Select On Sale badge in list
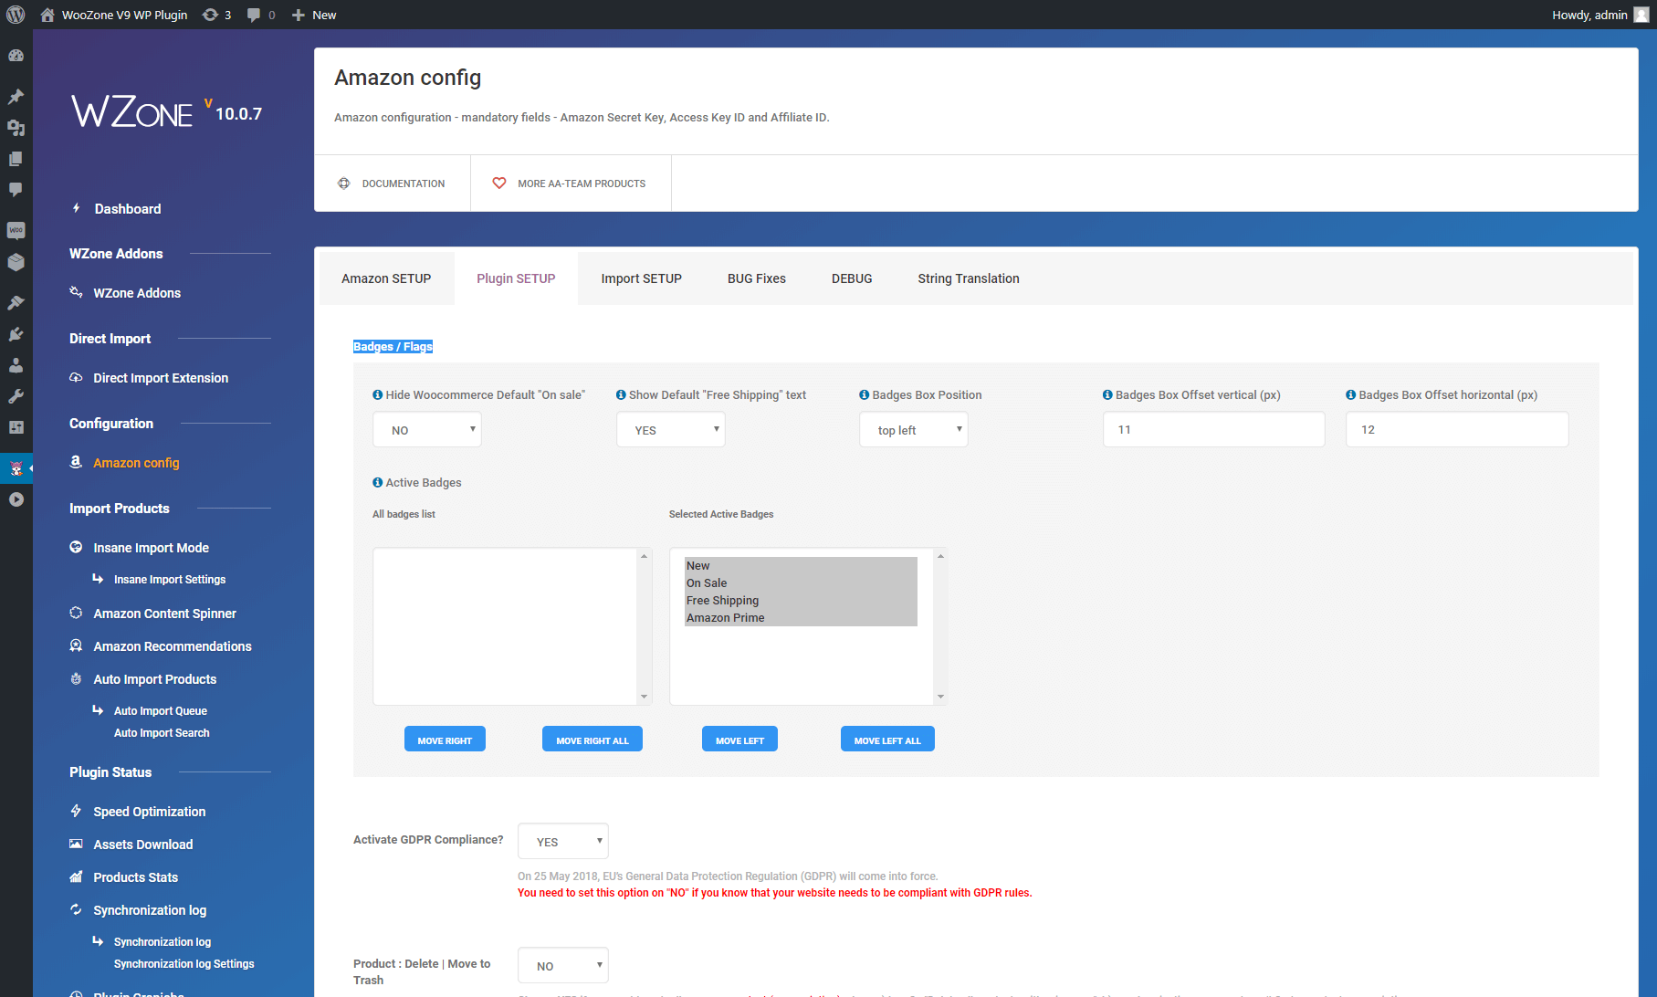This screenshot has width=1657, height=997. [x=801, y=583]
